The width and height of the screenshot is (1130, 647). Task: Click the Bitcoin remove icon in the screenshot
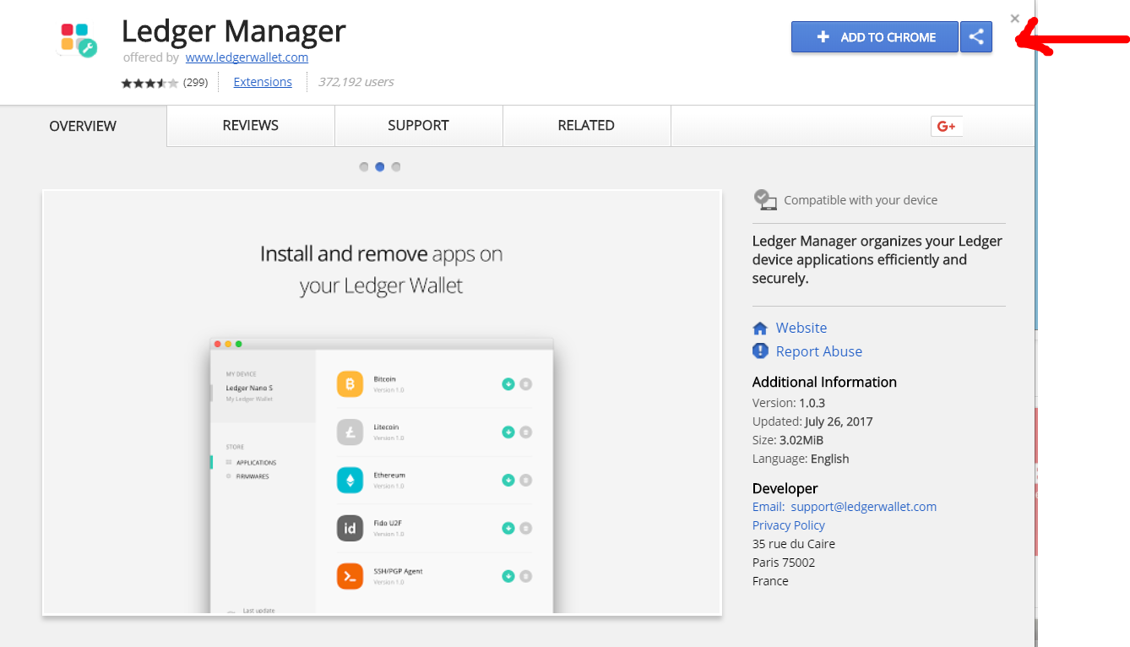(525, 383)
